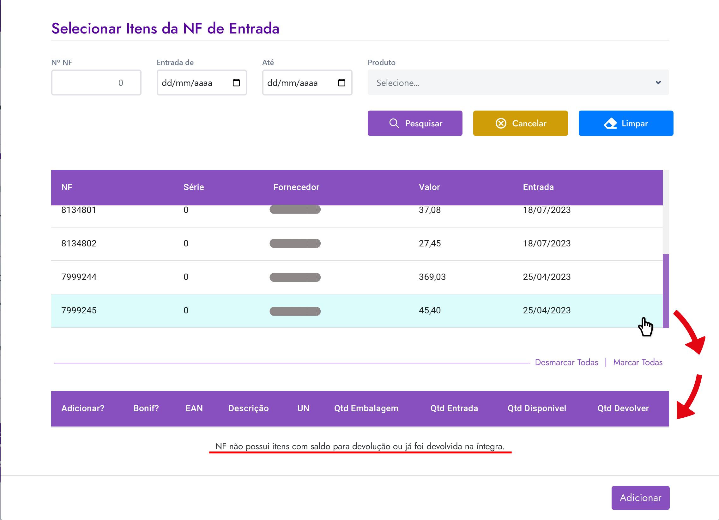Open calendar picker for Entrada de field
The image size is (719, 520).
pos(236,83)
